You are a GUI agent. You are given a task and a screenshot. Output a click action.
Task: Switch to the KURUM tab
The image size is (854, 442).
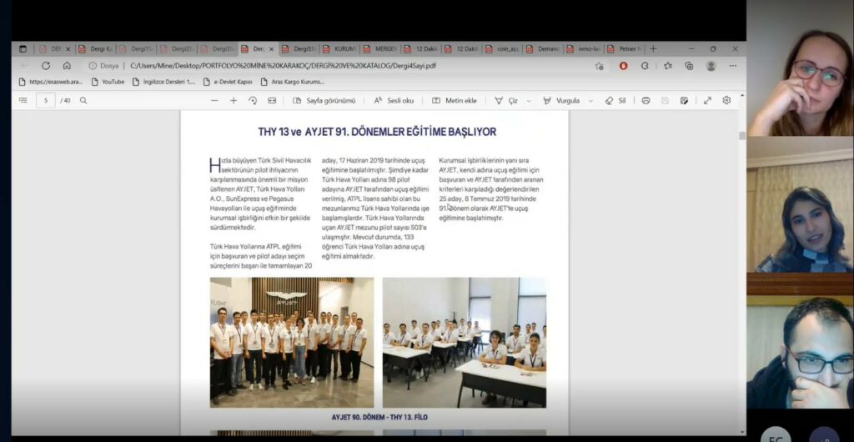click(340, 49)
